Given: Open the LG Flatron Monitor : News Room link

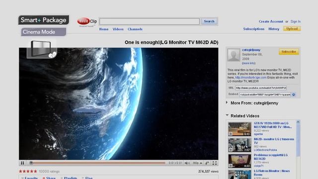Looking at the screenshot, I should click(x=272, y=173).
